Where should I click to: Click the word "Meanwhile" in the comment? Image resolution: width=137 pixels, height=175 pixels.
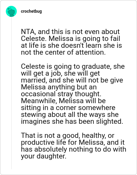tap(39, 101)
